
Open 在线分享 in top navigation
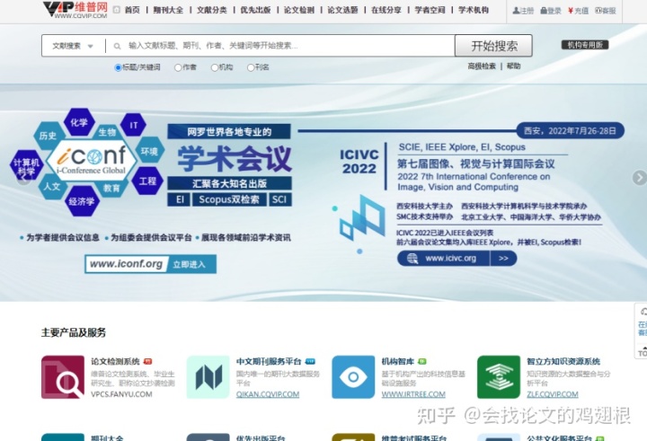pyautogui.click(x=386, y=10)
